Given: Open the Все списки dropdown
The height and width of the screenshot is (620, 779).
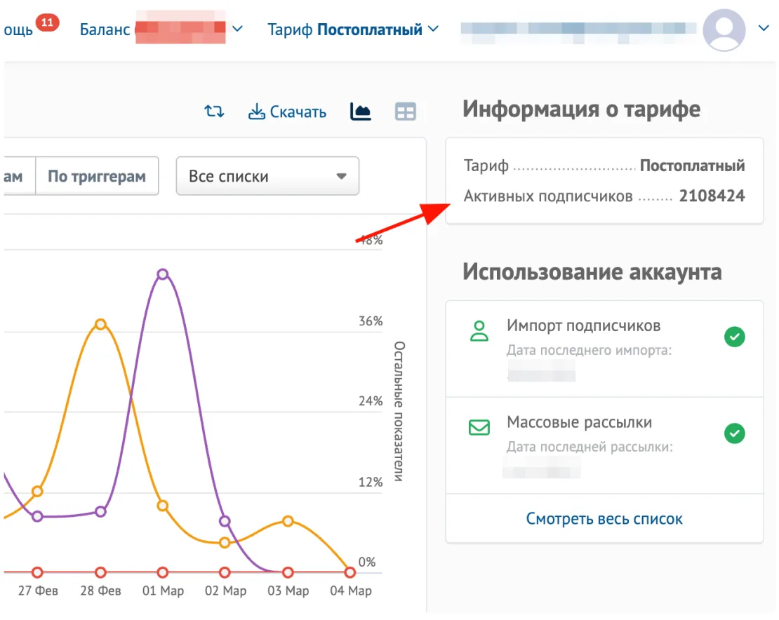Looking at the screenshot, I should 267,176.
